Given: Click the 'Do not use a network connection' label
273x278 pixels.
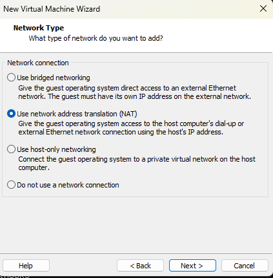Looking at the screenshot, I should pos(68,185).
